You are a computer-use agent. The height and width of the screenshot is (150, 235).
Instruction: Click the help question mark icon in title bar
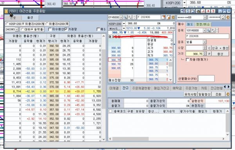(213, 11)
